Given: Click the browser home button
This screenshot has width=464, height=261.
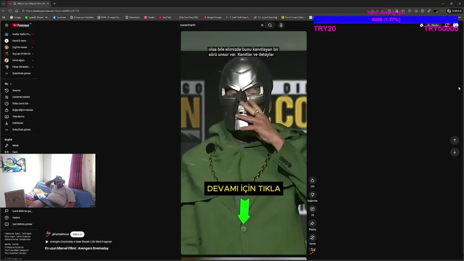Looking at the screenshot, I should click(16, 11).
